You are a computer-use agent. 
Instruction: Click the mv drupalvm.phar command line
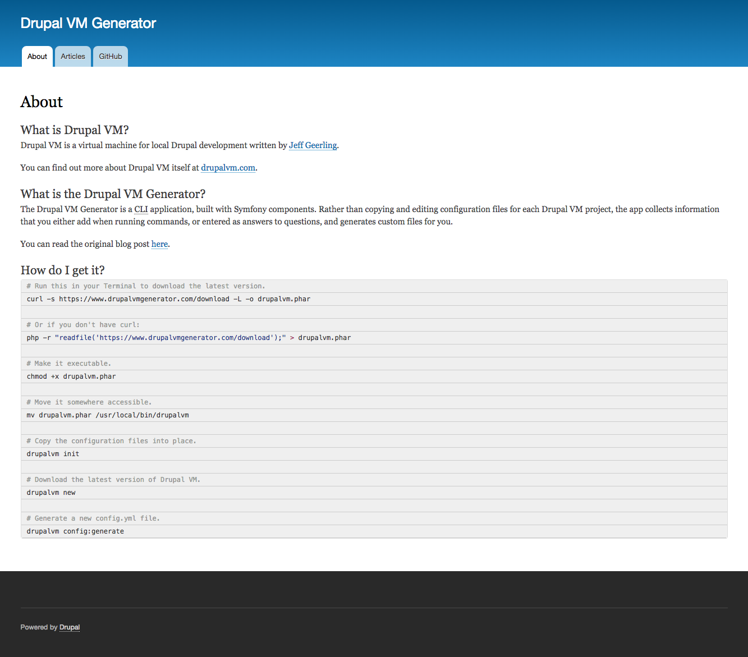tap(108, 415)
